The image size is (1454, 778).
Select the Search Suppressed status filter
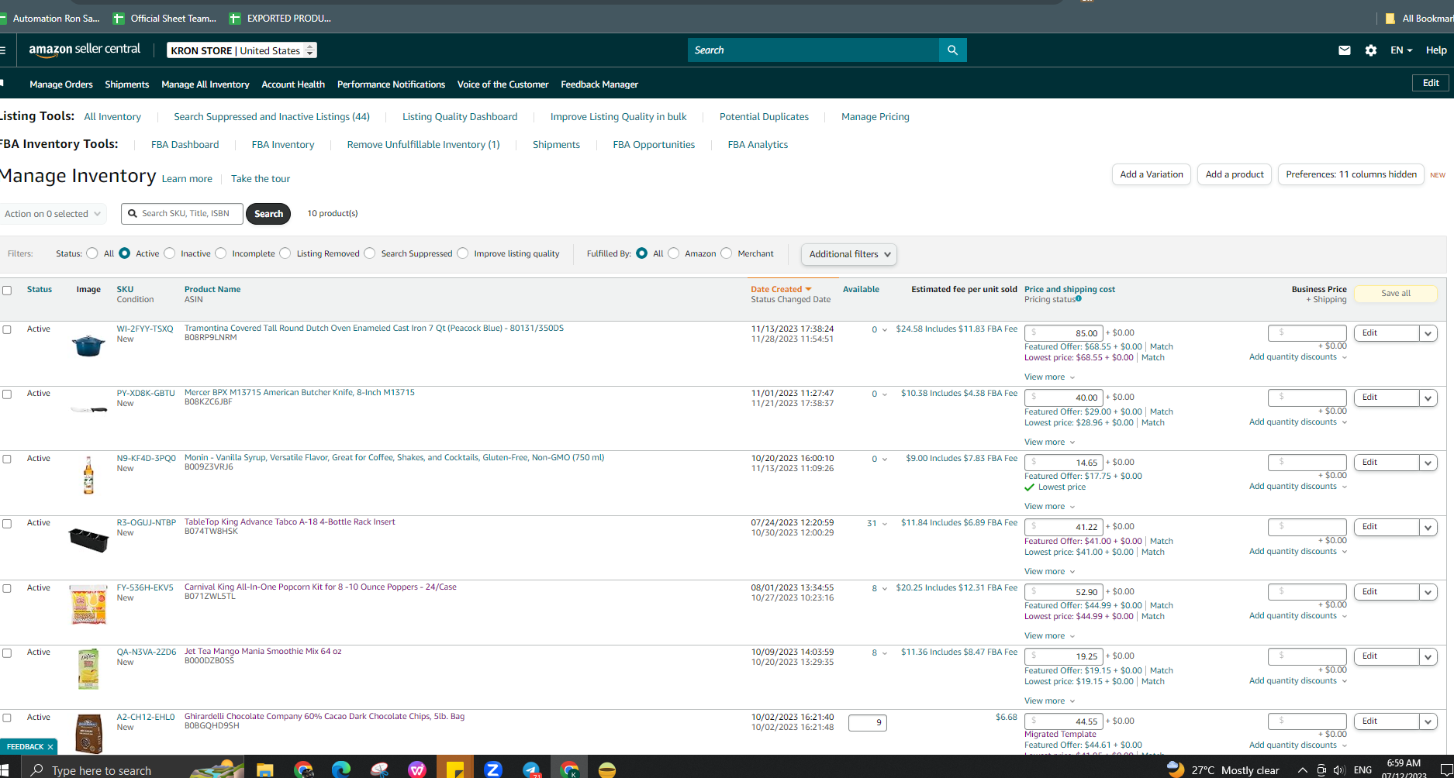click(370, 253)
